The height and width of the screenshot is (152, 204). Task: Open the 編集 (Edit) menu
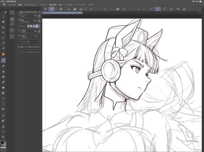point(20,5)
